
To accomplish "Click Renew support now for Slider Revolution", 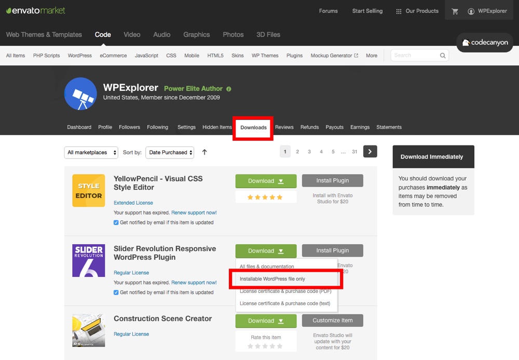I will [x=194, y=283].
